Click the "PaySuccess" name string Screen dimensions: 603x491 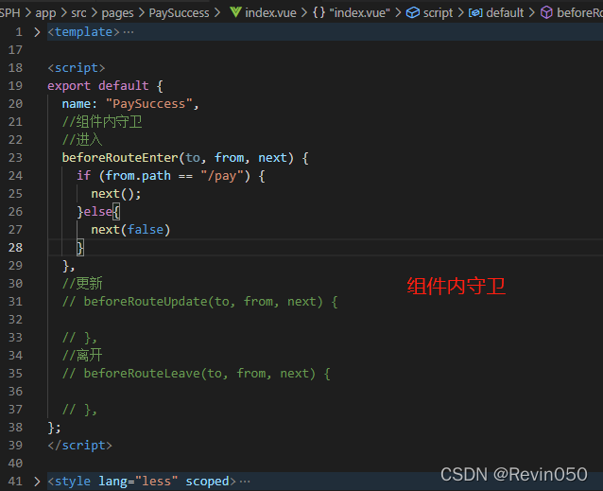pos(148,104)
